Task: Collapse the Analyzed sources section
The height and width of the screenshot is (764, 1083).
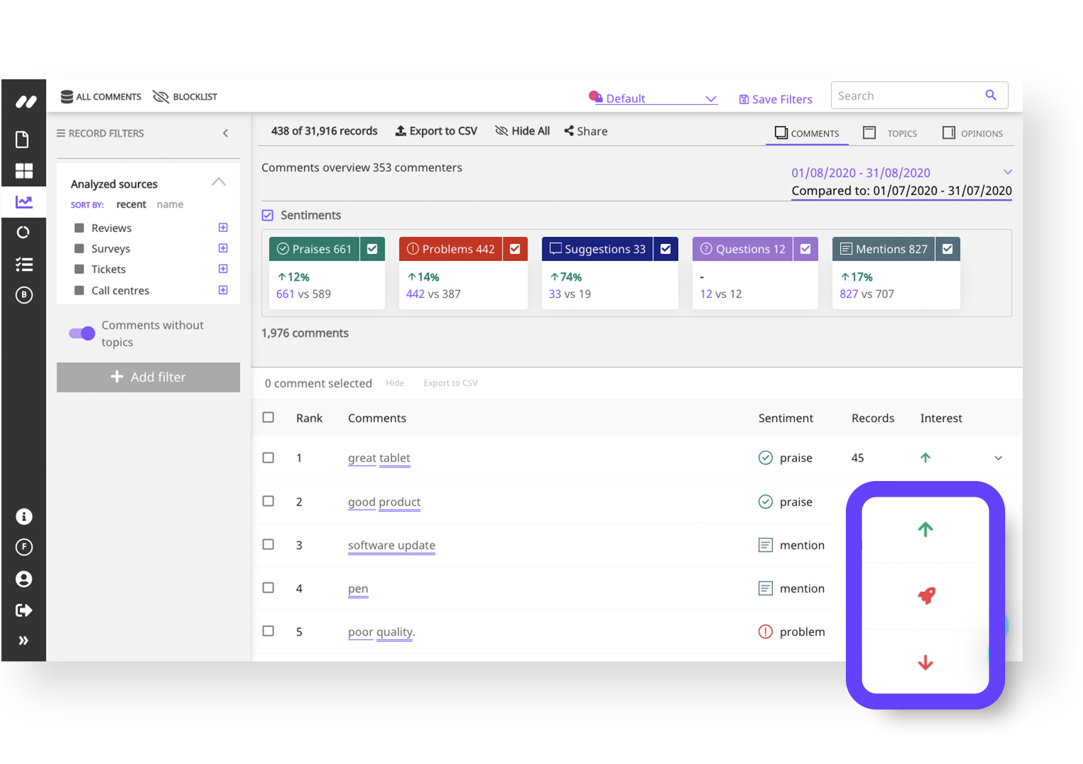Action: 219,182
